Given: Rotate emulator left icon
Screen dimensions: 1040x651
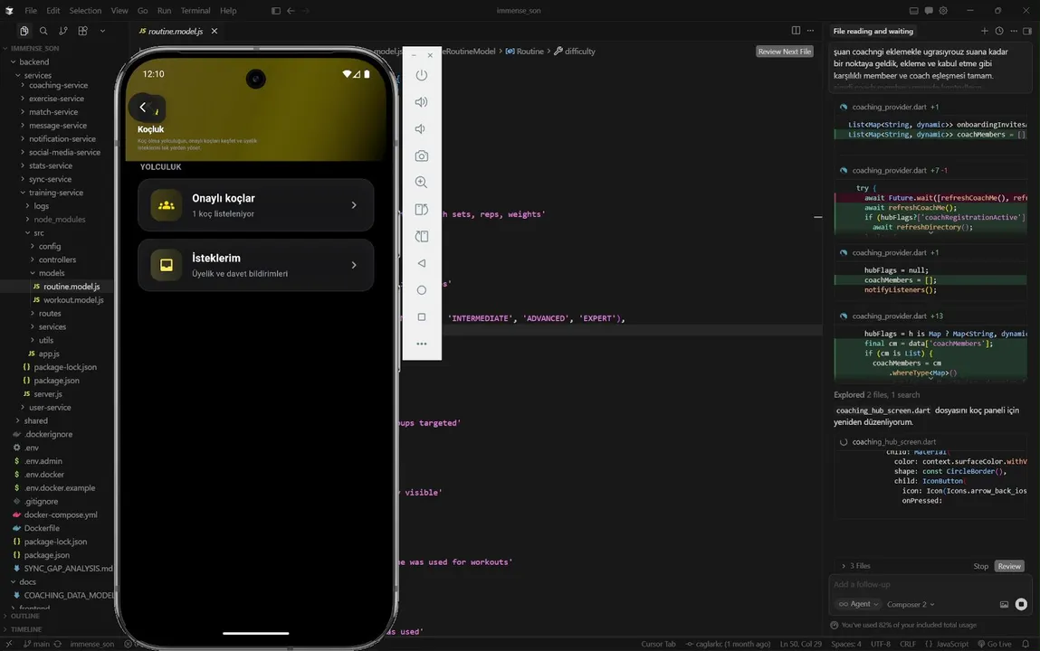Looking at the screenshot, I should [x=421, y=209].
